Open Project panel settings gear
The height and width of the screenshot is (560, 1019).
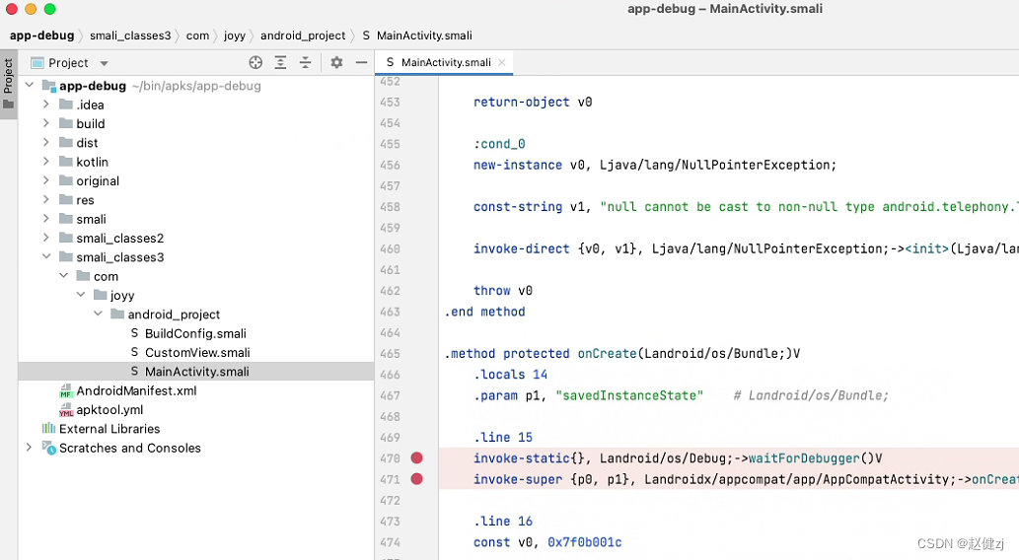tap(336, 62)
